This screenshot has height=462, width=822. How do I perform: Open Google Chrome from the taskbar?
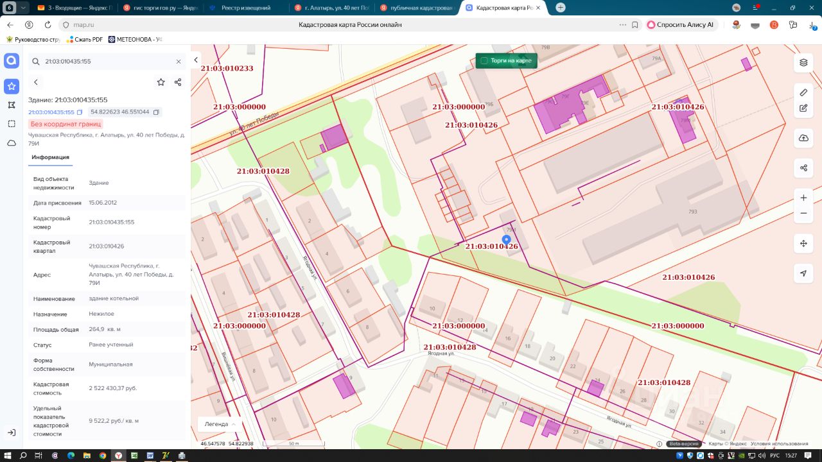(103, 456)
